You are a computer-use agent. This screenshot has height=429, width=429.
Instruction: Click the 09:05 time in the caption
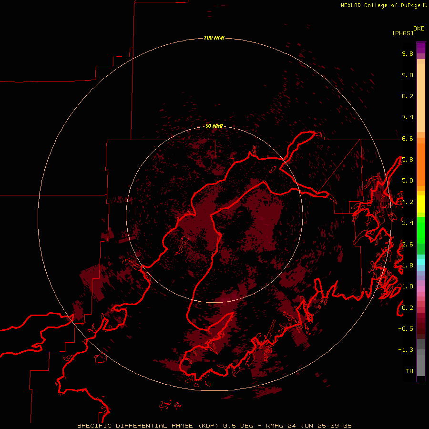(341, 426)
